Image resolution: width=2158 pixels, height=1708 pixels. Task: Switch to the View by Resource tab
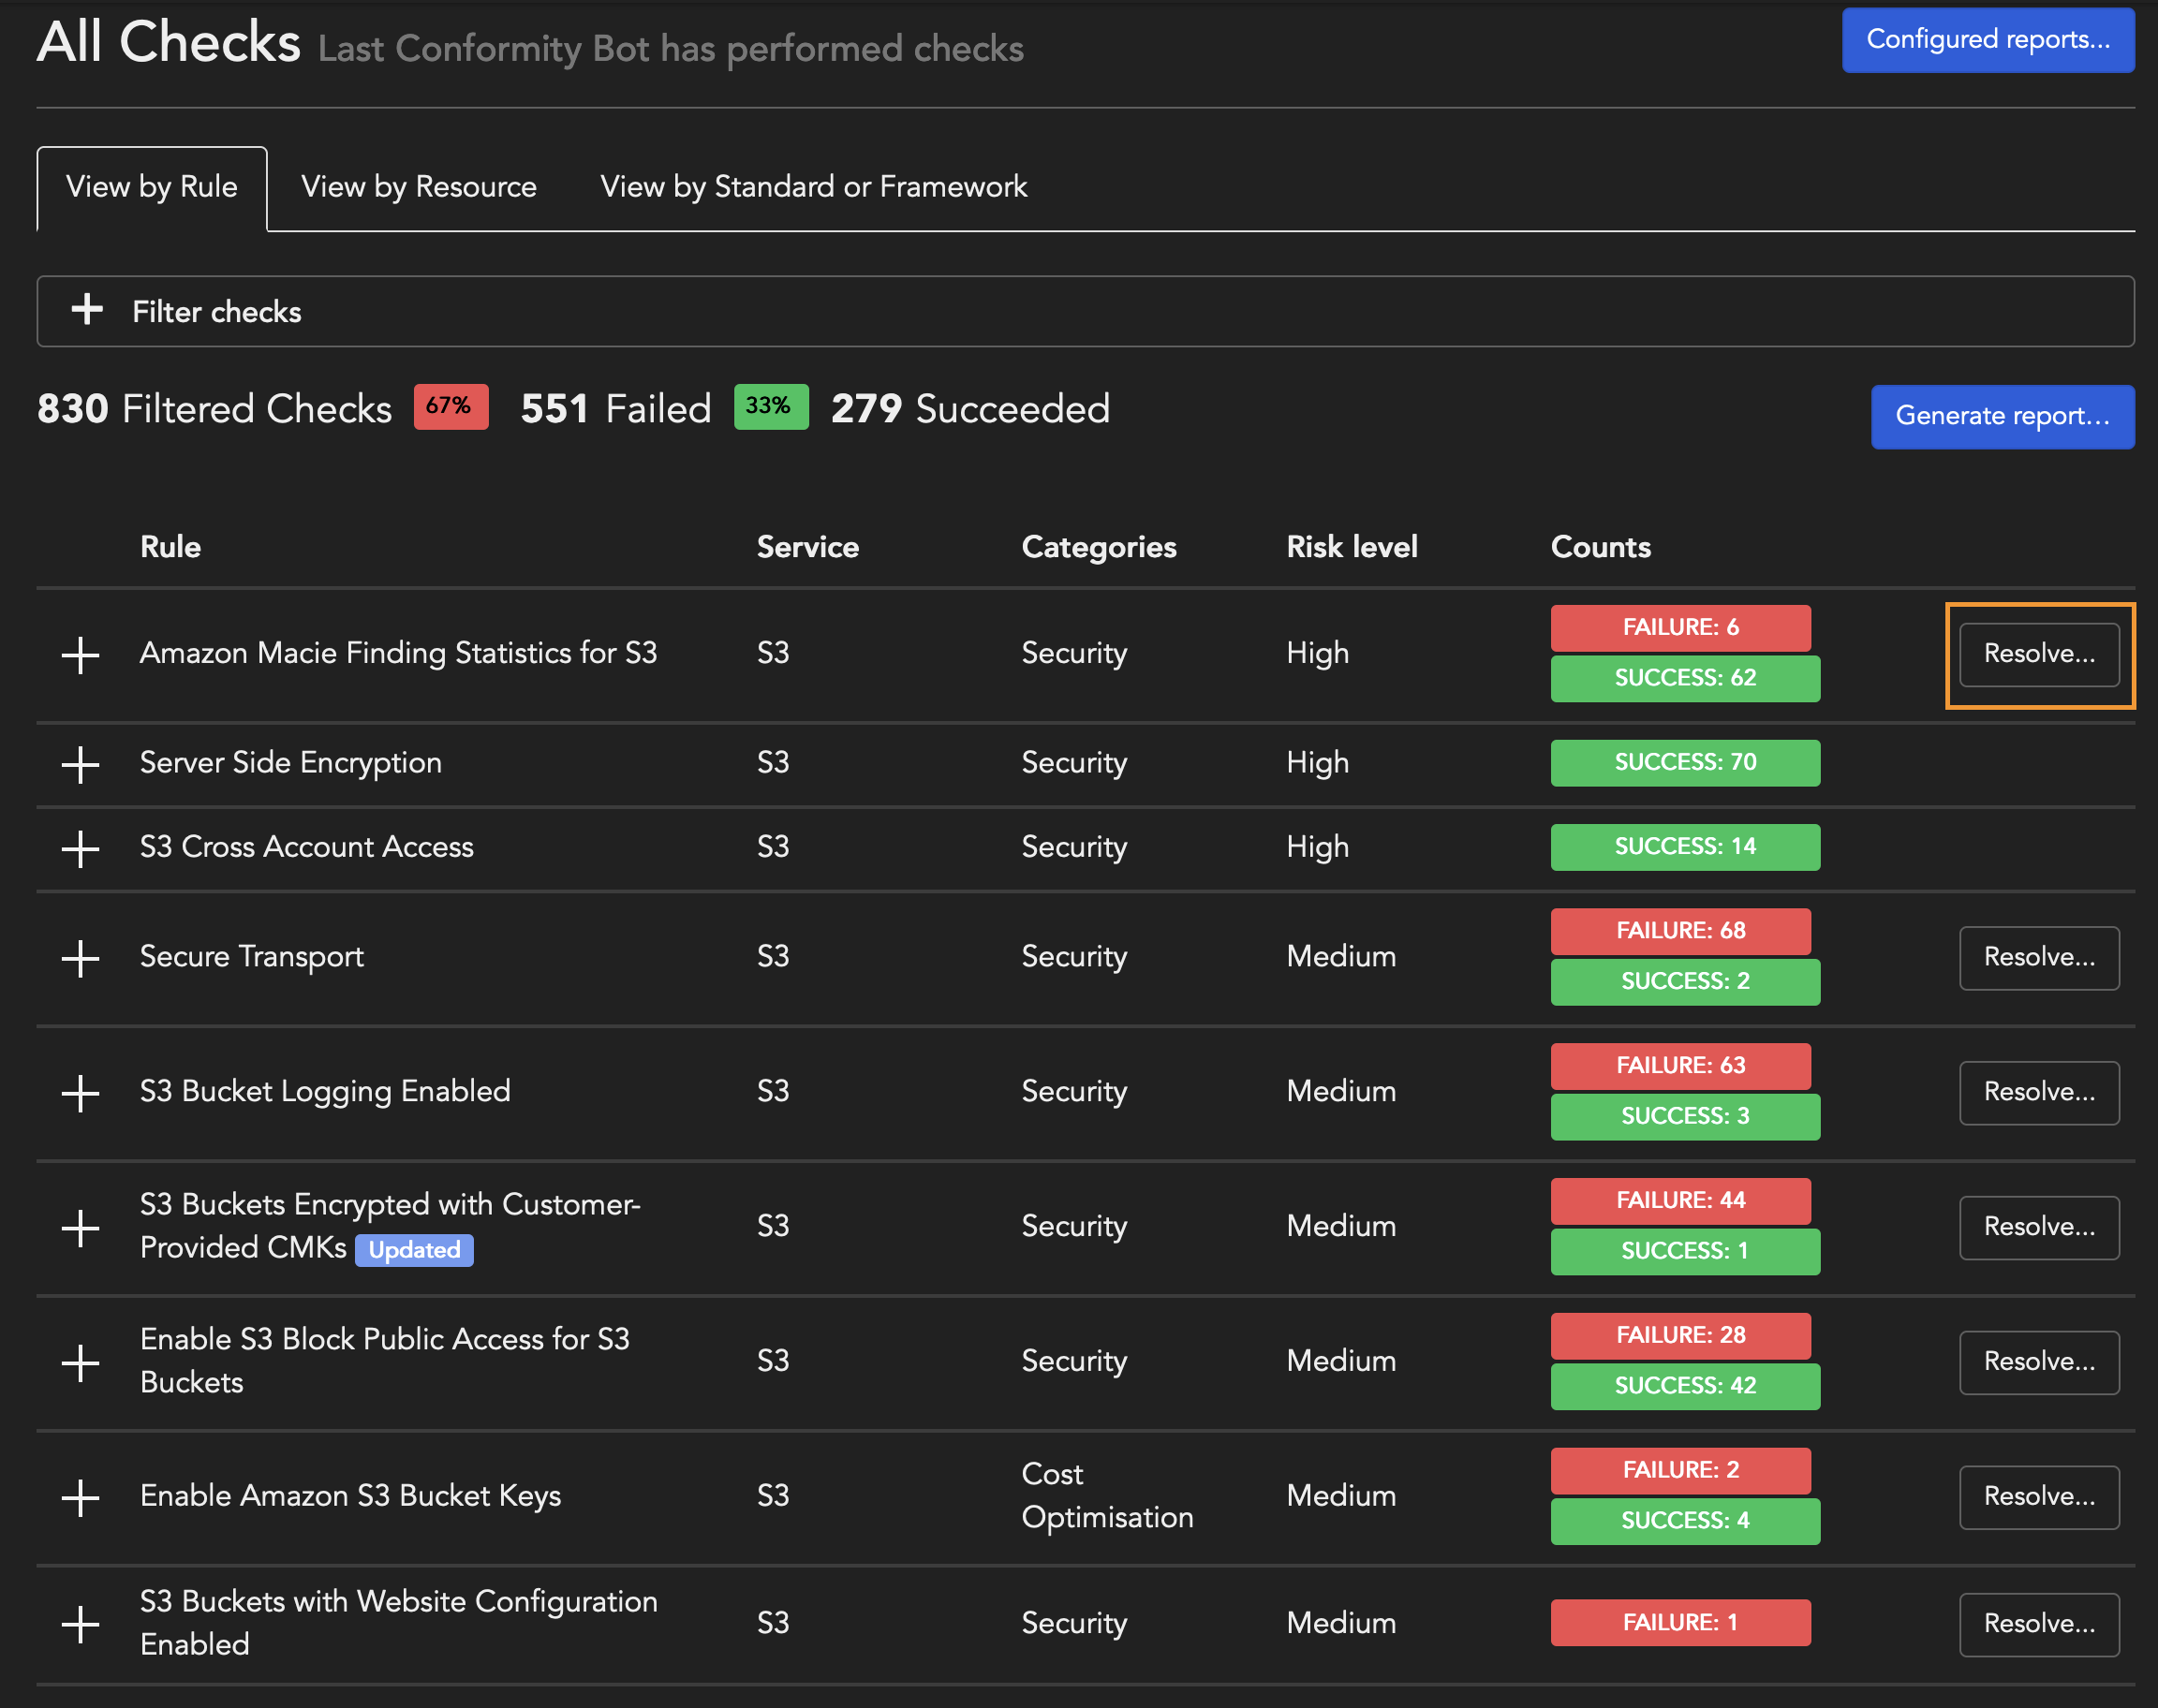tap(418, 186)
